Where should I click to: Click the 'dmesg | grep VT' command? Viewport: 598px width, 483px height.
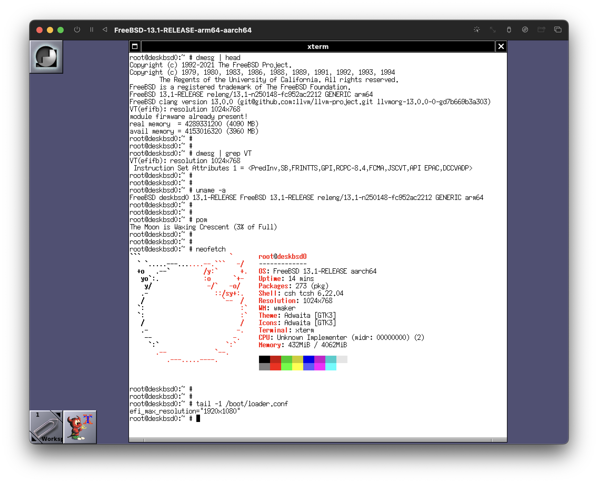223,153
